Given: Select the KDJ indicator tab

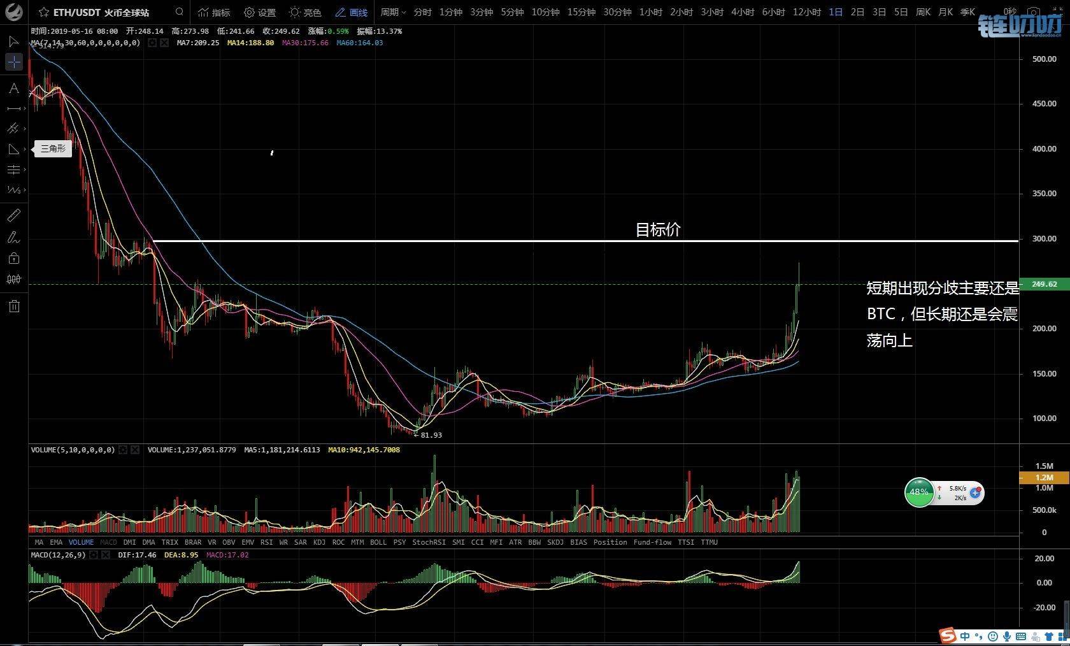Looking at the screenshot, I should coord(319,542).
